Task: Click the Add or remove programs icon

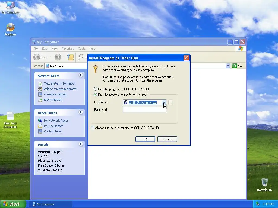Action: point(40,89)
